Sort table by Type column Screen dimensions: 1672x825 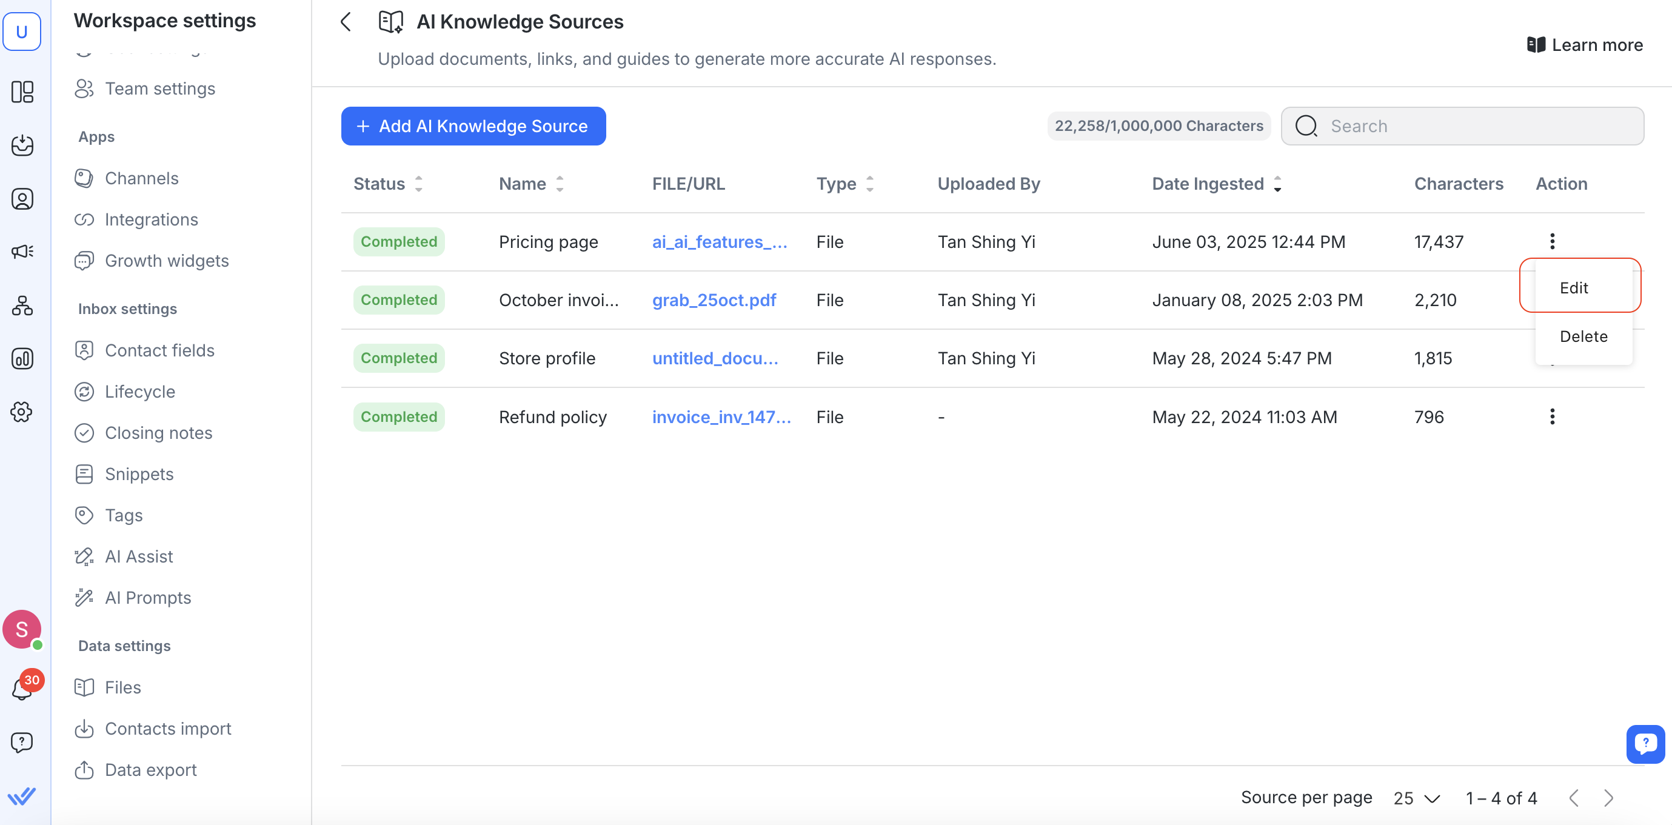(869, 184)
